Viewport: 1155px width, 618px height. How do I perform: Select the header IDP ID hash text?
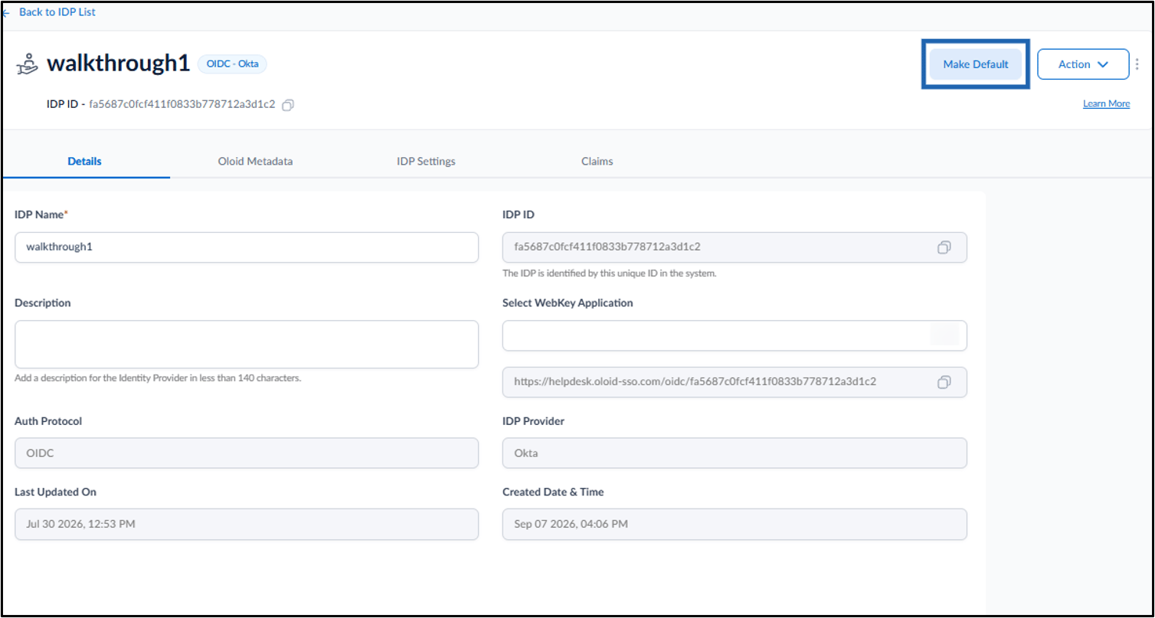point(182,104)
